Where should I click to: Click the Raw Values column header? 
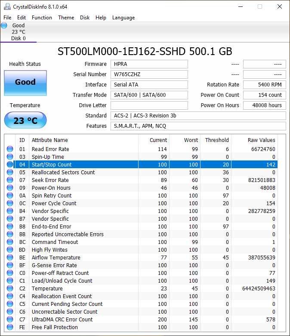(255, 140)
